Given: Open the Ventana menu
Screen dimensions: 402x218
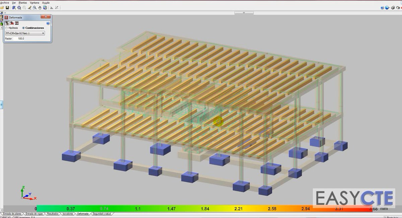Looking at the screenshot, I should point(35,3).
